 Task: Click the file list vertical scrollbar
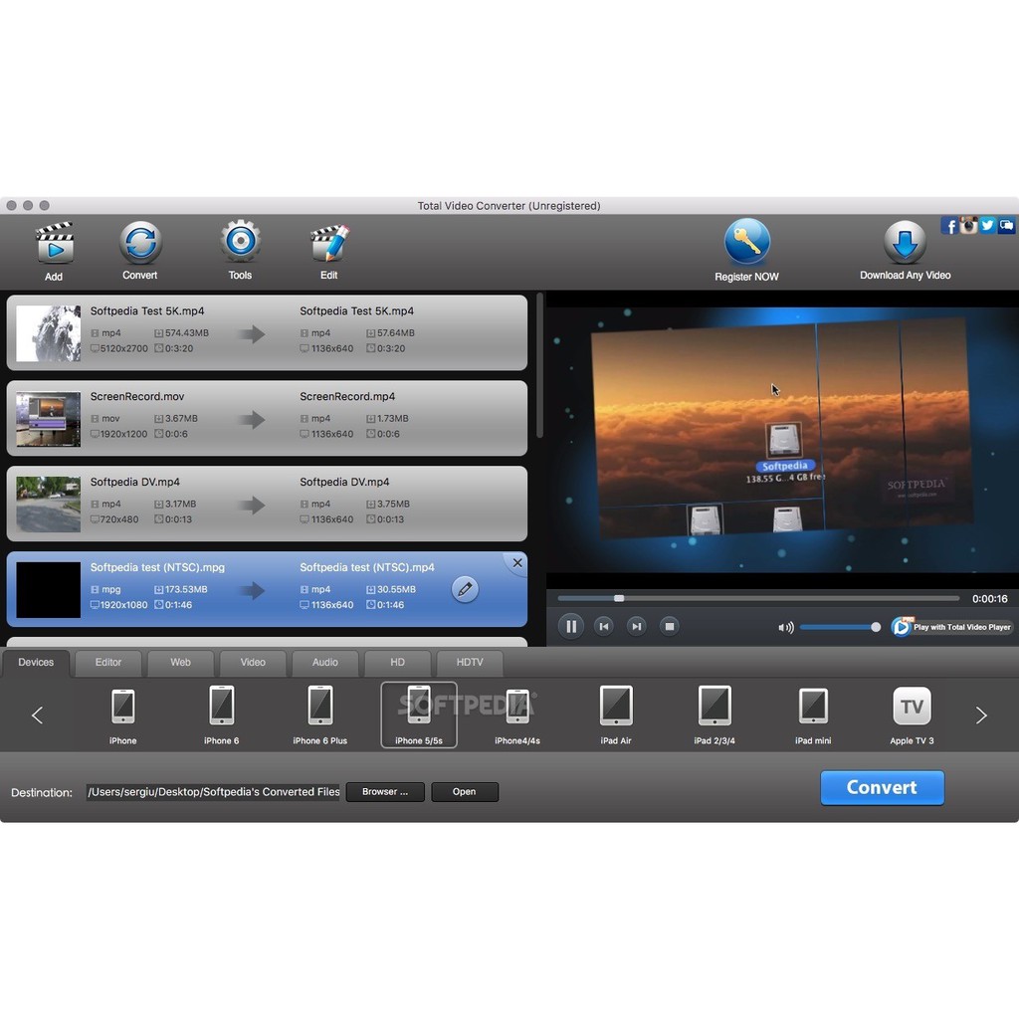539,365
